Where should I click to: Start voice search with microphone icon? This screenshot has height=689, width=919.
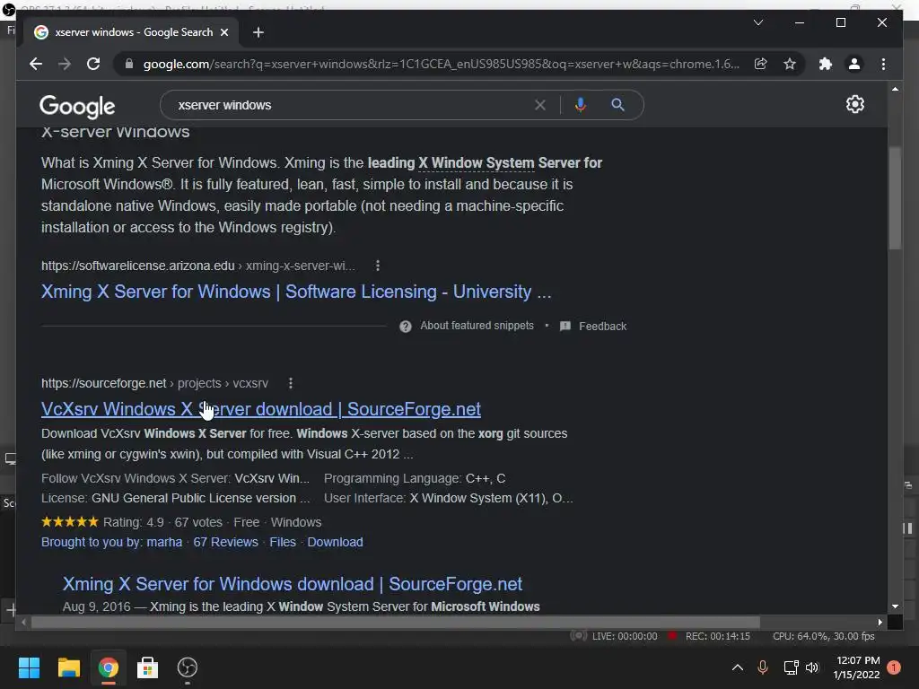click(581, 105)
